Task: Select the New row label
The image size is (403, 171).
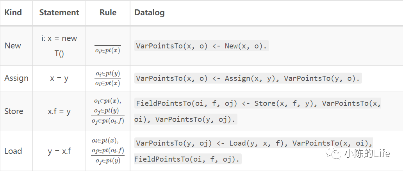Action: [x=12, y=46]
